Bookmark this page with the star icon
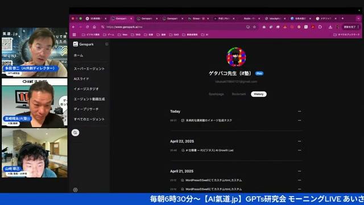This screenshot has height=205, width=364. 254,27
